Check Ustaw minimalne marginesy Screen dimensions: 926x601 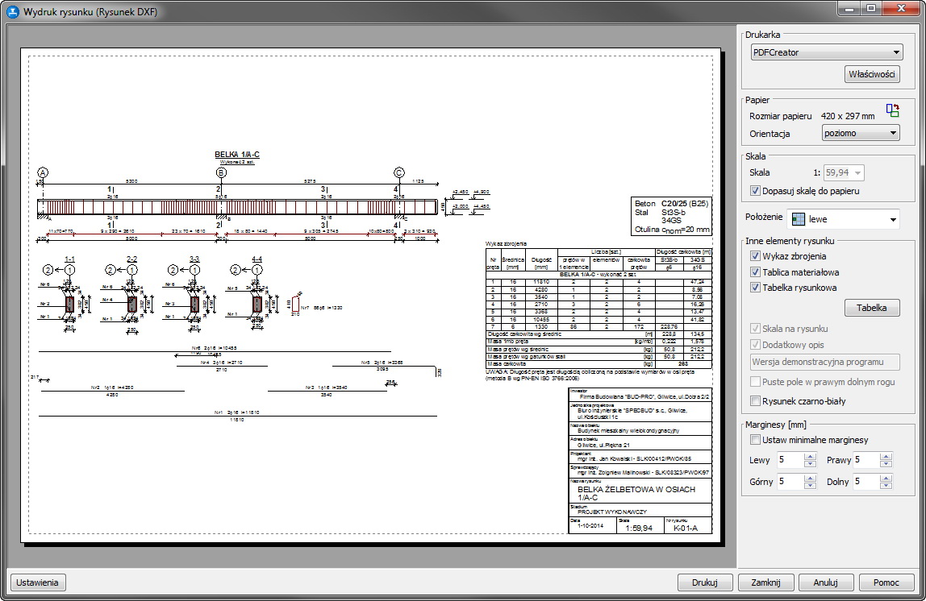[756, 440]
